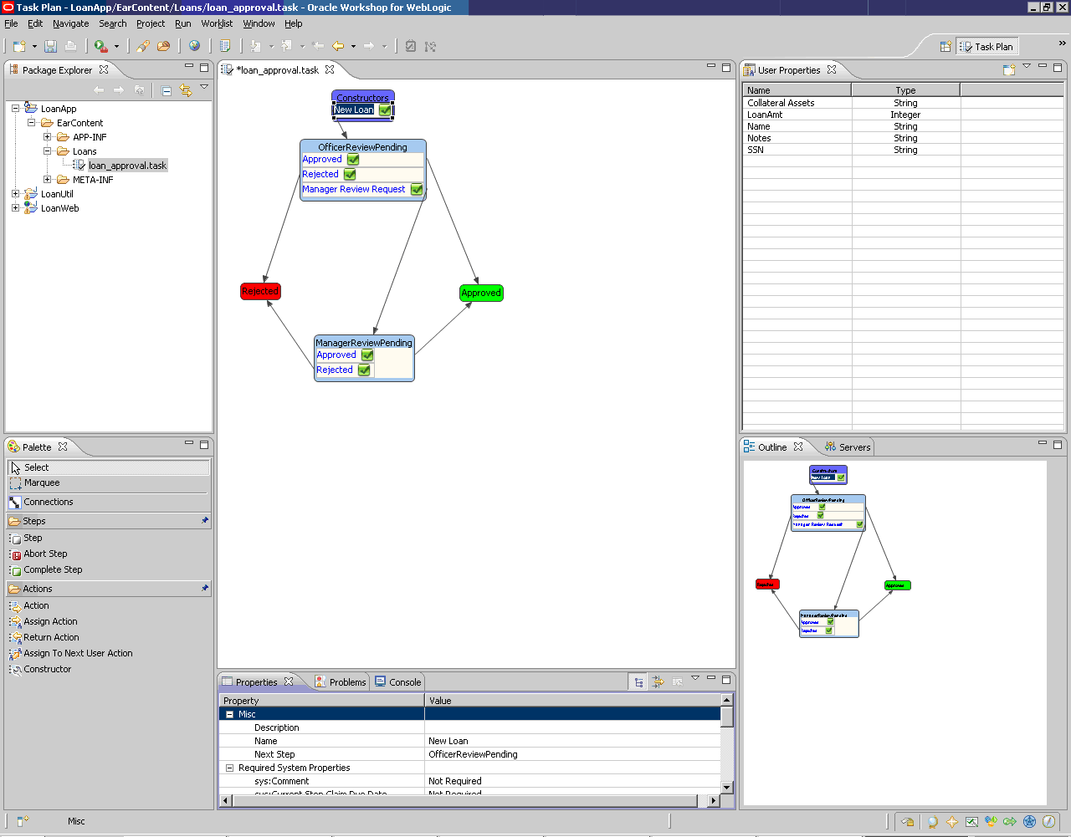Switch to the Problems tab
This screenshot has width=1071, height=837.
341,682
